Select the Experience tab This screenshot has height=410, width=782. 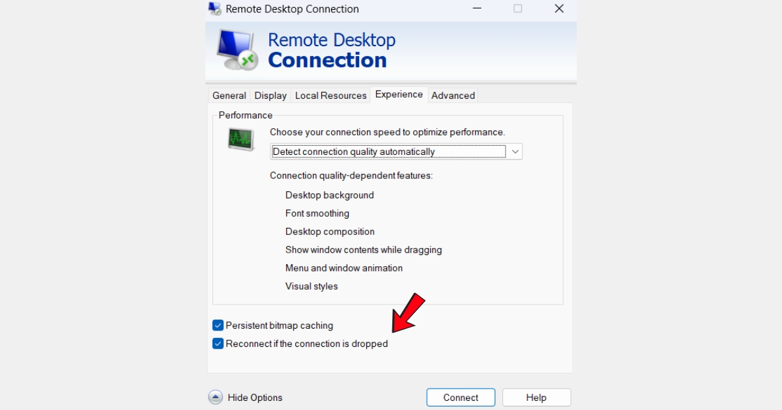[x=399, y=94]
